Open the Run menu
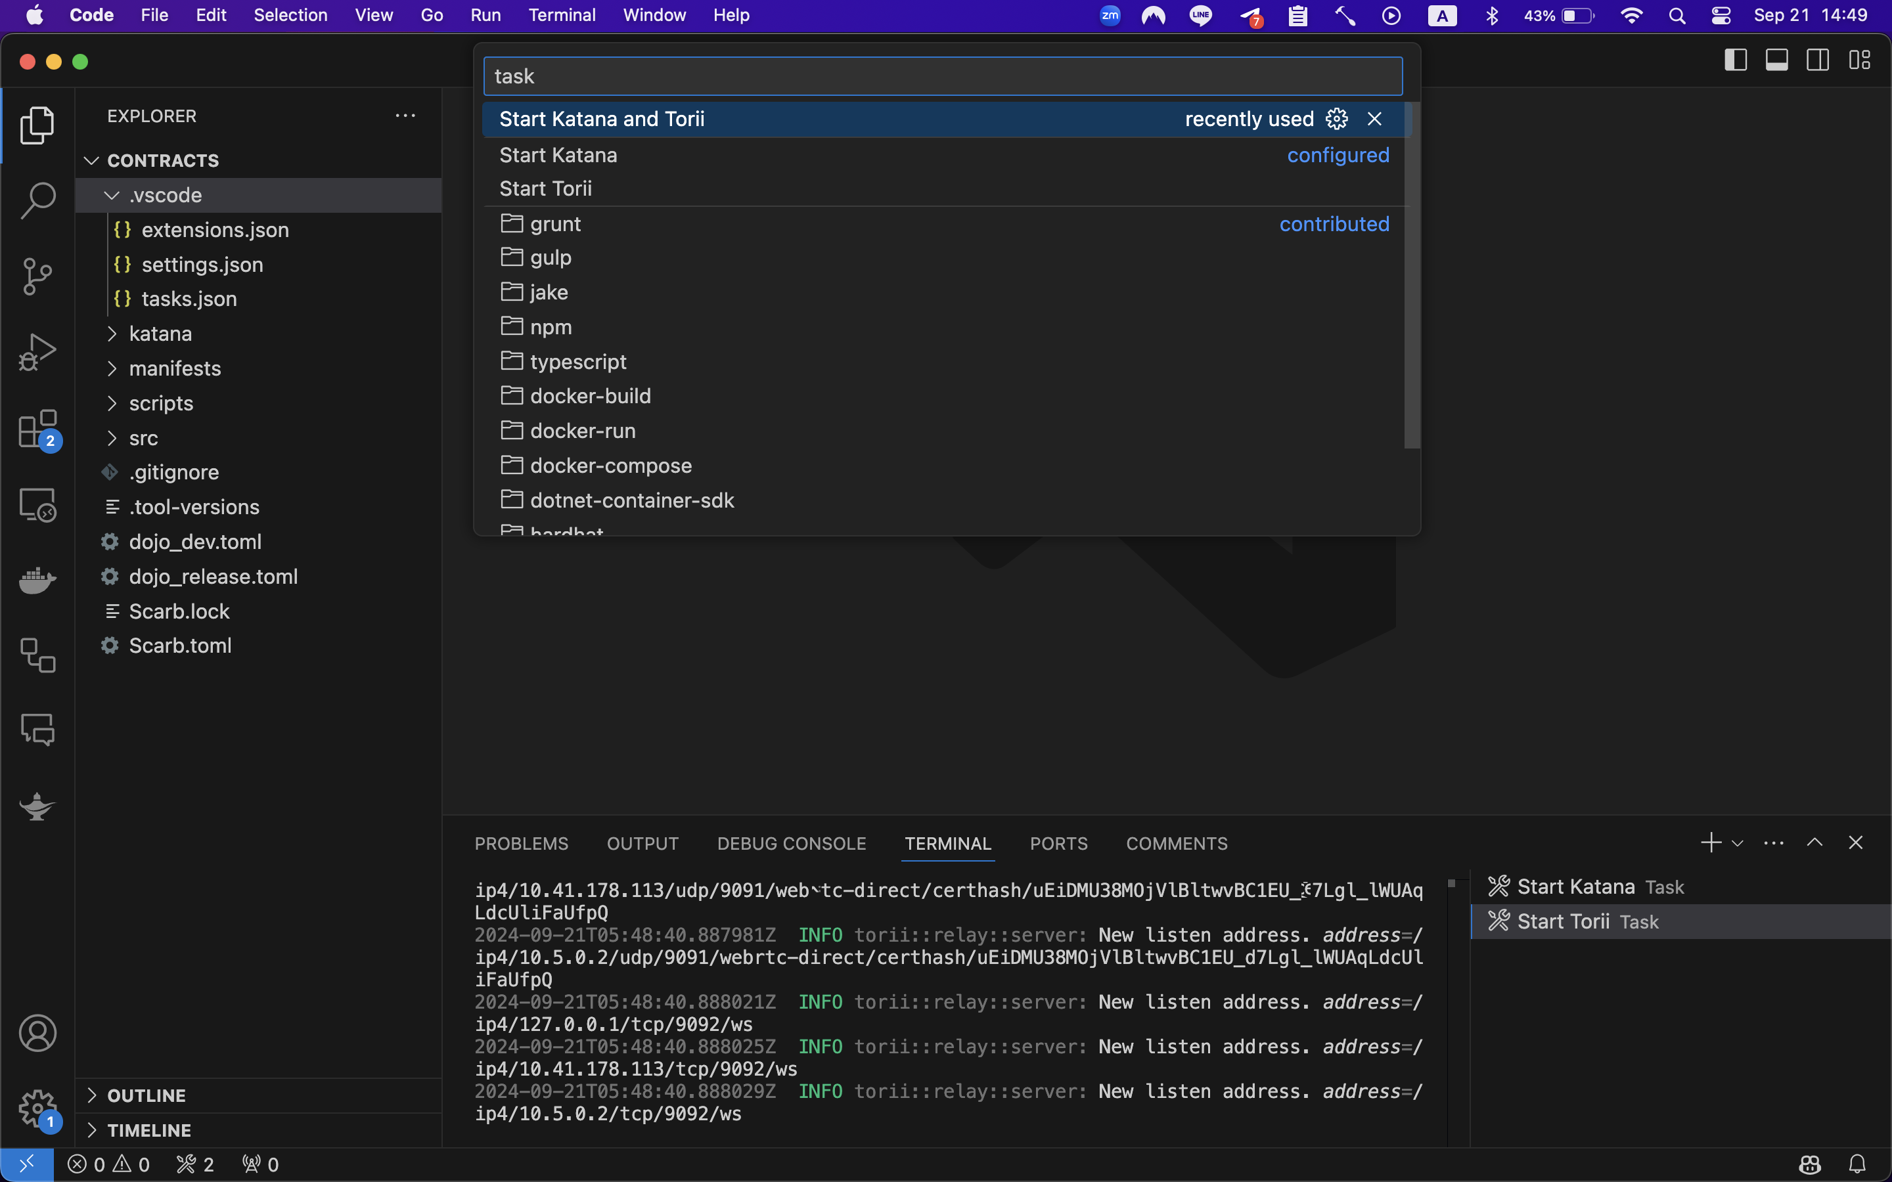Image resolution: width=1892 pixels, height=1182 pixels. pyautogui.click(x=485, y=16)
